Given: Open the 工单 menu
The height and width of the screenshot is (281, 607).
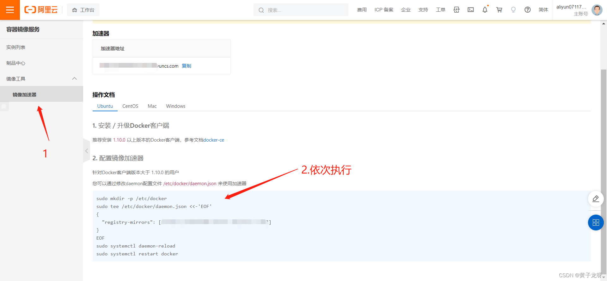Looking at the screenshot, I should pos(440,10).
